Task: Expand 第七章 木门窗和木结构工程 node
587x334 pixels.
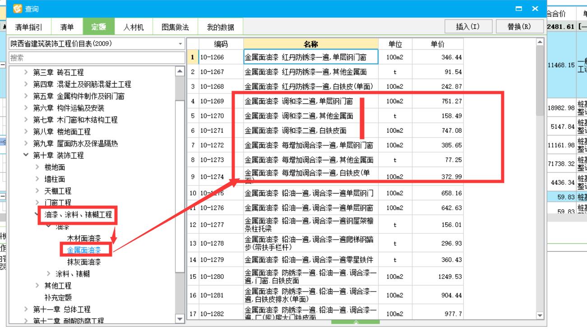Action: click(x=26, y=120)
